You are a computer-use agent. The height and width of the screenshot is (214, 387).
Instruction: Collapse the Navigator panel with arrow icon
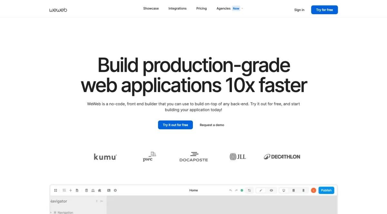[x=102, y=201]
